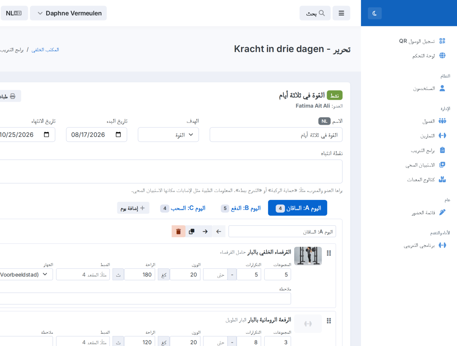457x346 pixels.
Task: Click the attention point textarea
Action: click(x=171, y=172)
